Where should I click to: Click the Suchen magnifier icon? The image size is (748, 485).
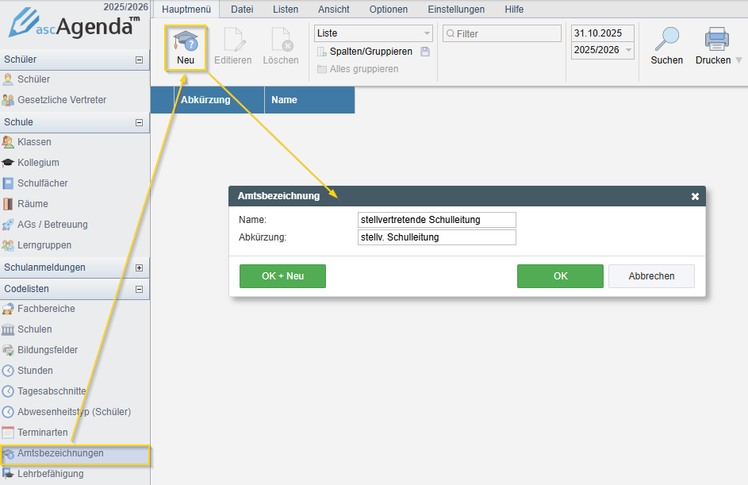[666, 40]
